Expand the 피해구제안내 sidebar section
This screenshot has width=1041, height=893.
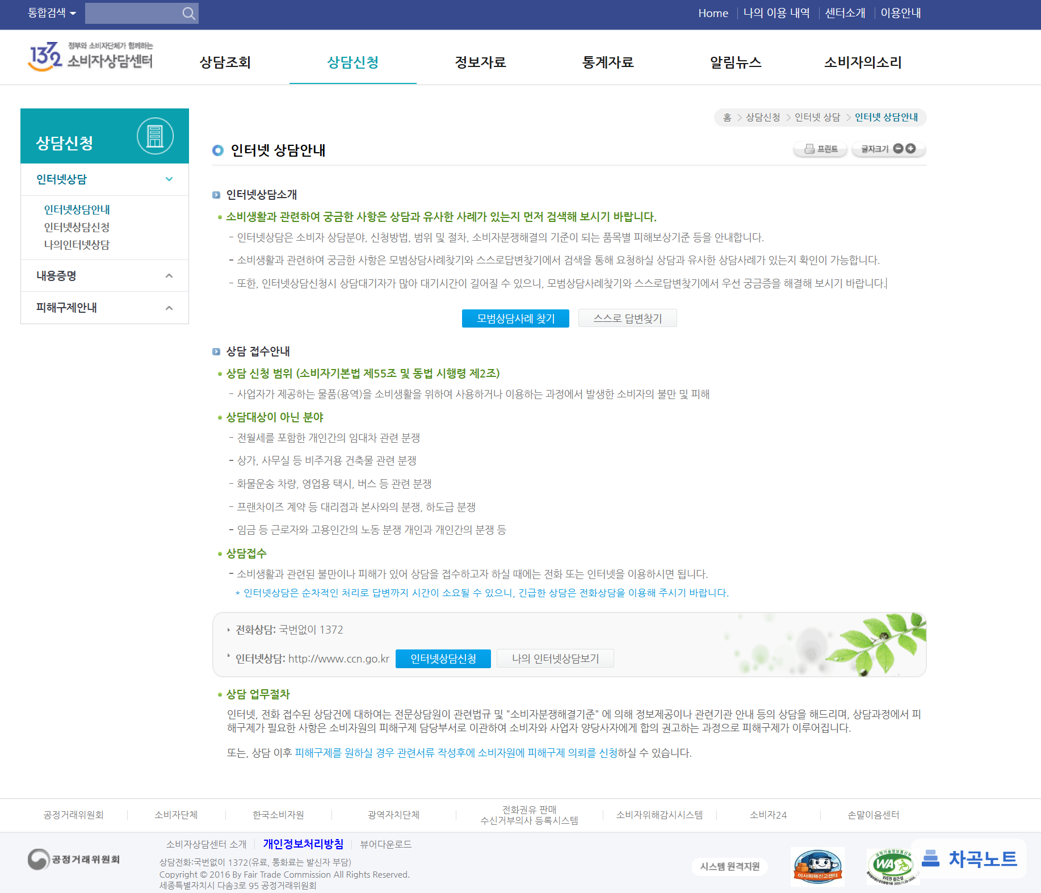pos(104,308)
